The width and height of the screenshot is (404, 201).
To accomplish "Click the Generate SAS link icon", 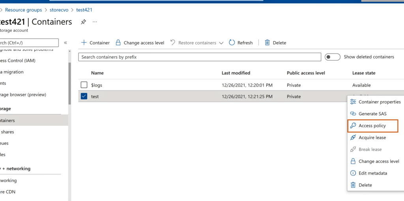I will (353, 114).
